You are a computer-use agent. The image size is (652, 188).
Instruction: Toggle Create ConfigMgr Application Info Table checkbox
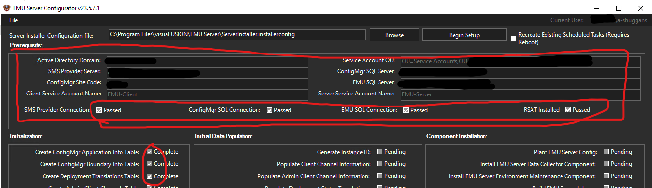(x=149, y=152)
